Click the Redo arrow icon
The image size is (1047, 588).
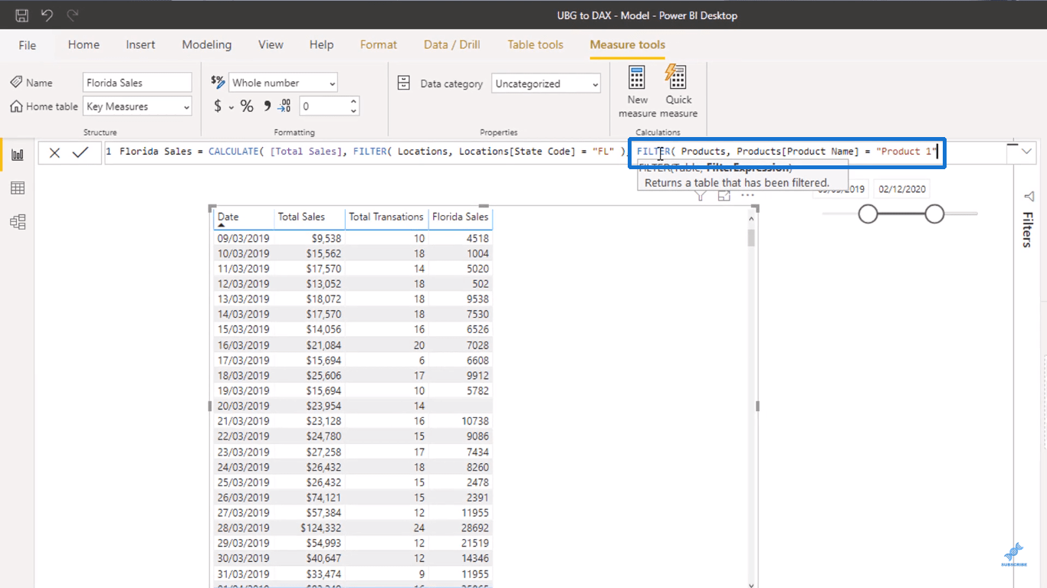coord(72,15)
